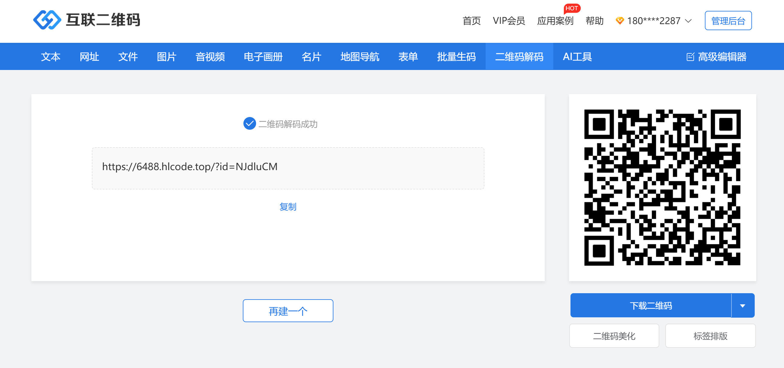Click the 高级编辑器 edit icon

point(690,57)
